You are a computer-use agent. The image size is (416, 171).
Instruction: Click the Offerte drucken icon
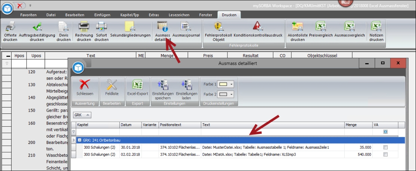tap(10, 28)
